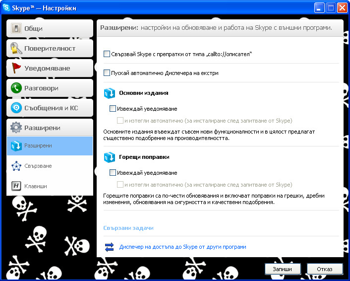Click the Отказ button
Viewport: 350px width, 281px height.
(325, 269)
